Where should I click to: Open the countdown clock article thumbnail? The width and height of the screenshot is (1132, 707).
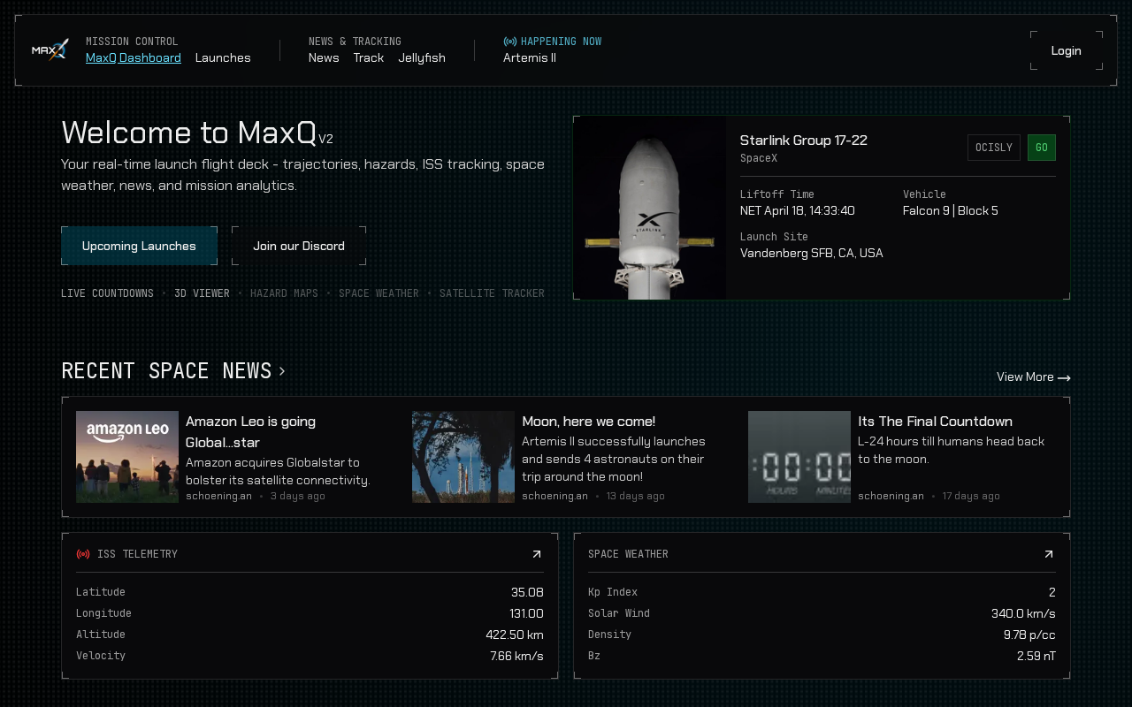point(799,457)
